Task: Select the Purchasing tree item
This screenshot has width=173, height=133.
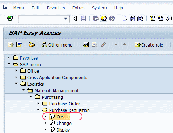Action: [53, 97]
